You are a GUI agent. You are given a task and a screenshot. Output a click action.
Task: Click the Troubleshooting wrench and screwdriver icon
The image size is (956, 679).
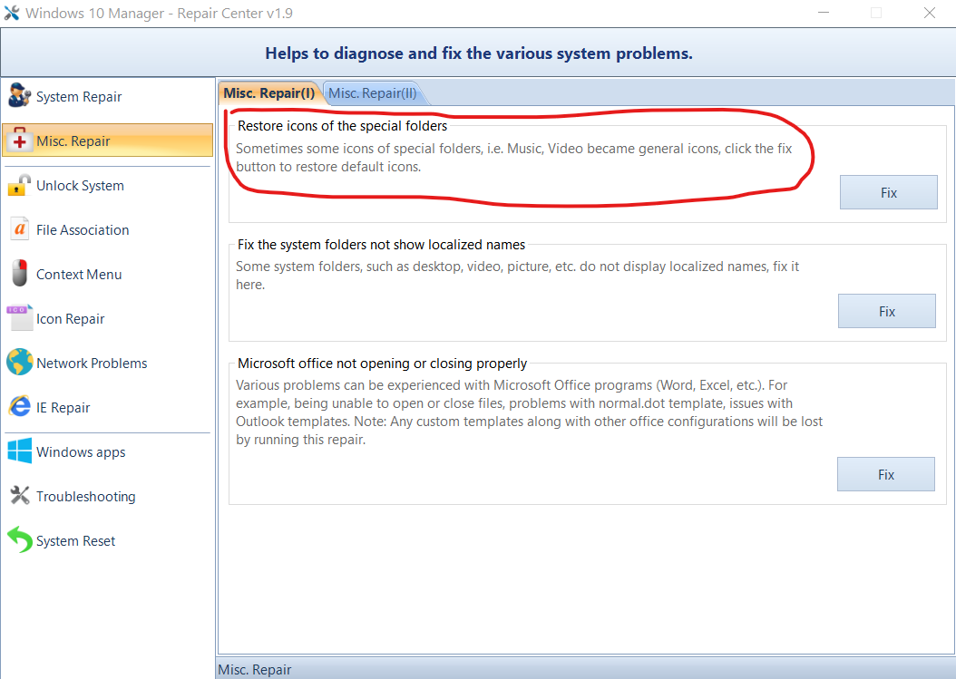click(20, 496)
